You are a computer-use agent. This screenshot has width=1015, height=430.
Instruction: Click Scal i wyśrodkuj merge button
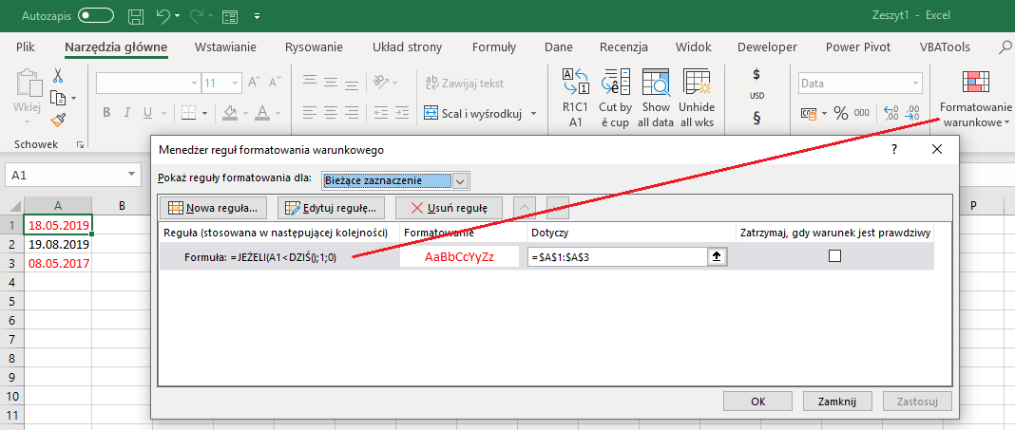tap(473, 113)
